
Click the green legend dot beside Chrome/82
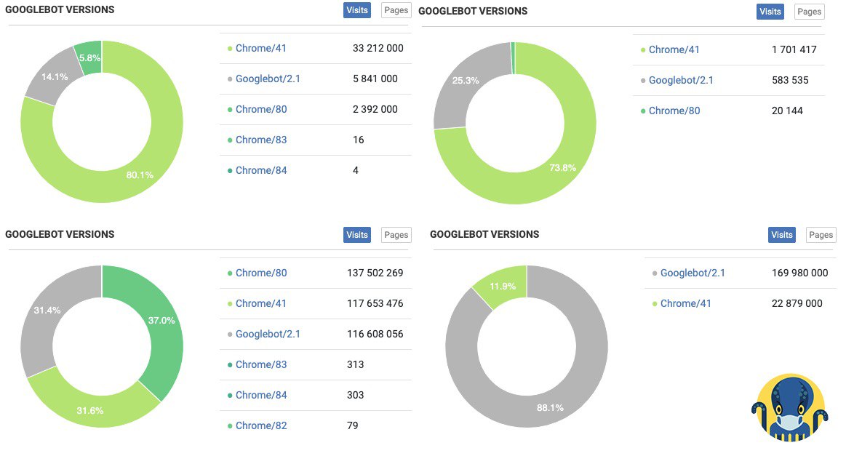click(230, 426)
